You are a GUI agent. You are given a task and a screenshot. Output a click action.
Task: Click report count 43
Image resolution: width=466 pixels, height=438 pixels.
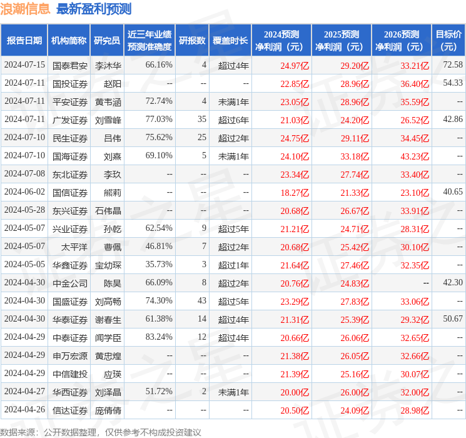202,300
